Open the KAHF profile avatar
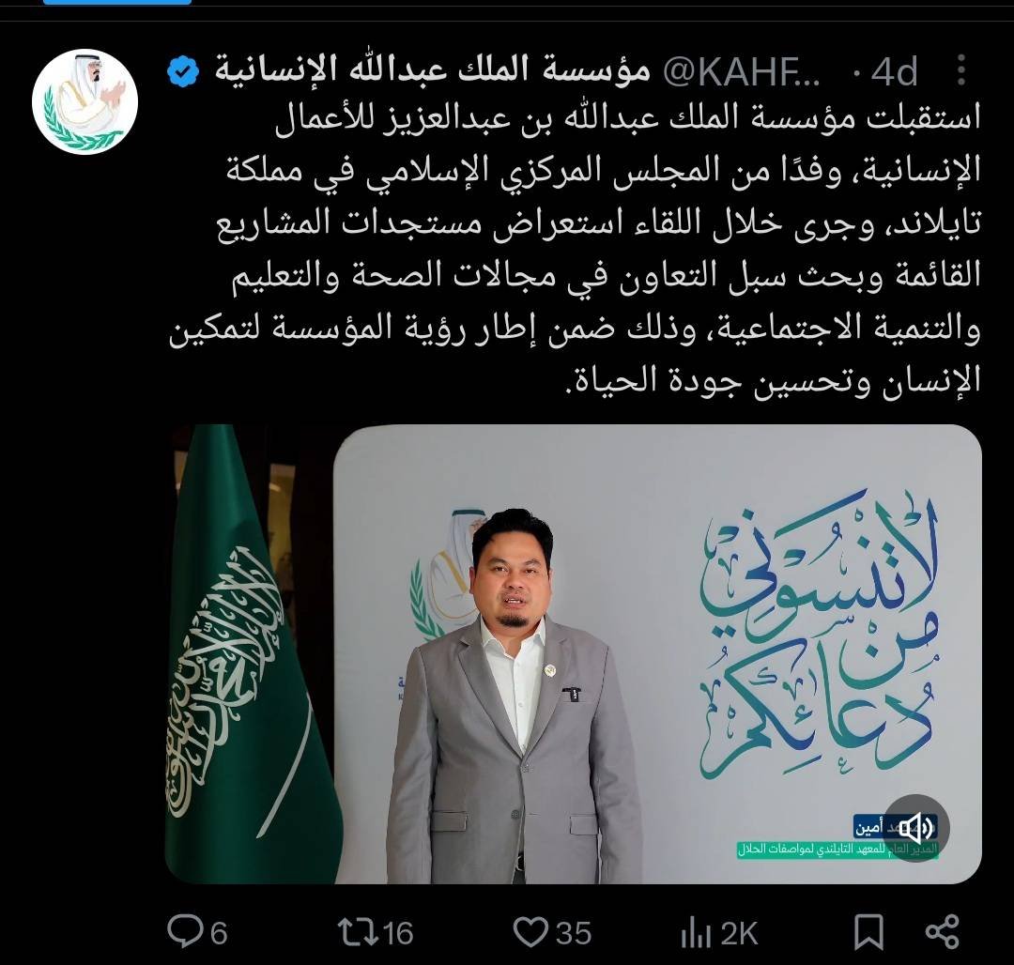 (x=84, y=101)
